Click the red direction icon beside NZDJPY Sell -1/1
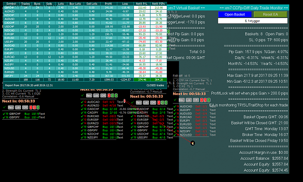Viewport: 303px width, 182px height. point(178,131)
